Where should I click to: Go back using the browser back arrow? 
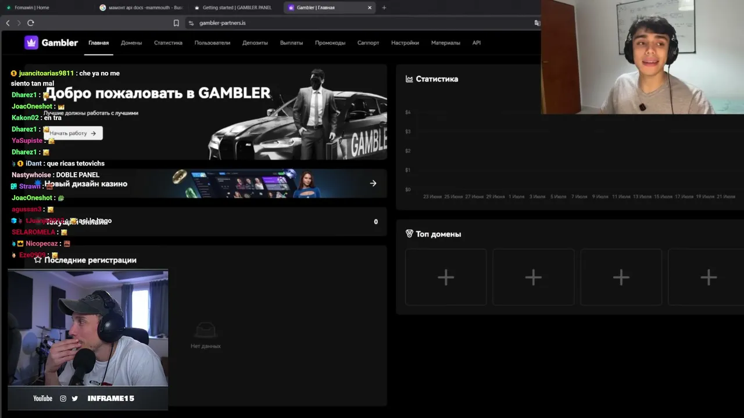8,23
